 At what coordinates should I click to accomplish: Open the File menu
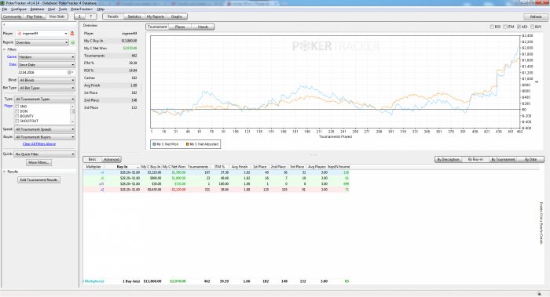[5, 9]
